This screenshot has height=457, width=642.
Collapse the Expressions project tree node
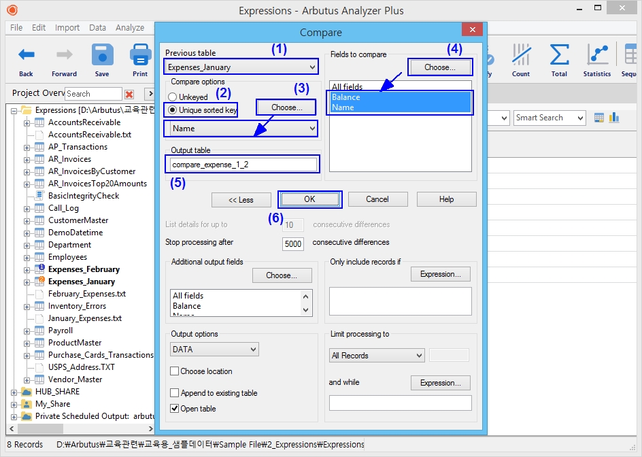click(14, 111)
